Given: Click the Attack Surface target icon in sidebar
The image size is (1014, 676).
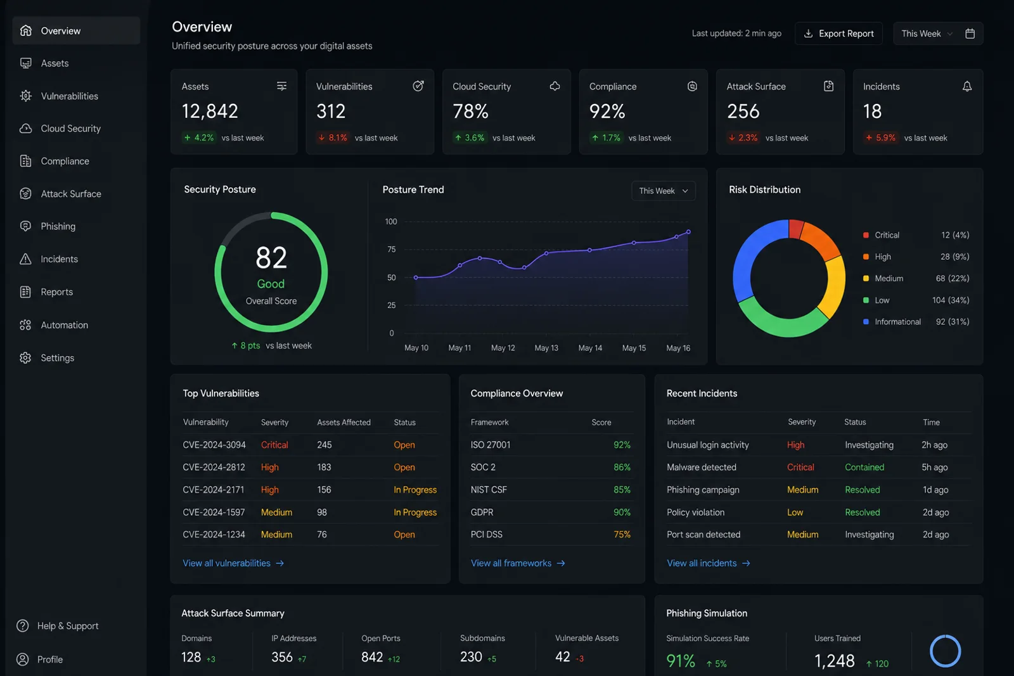Looking at the screenshot, I should pyautogui.click(x=25, y=194).
